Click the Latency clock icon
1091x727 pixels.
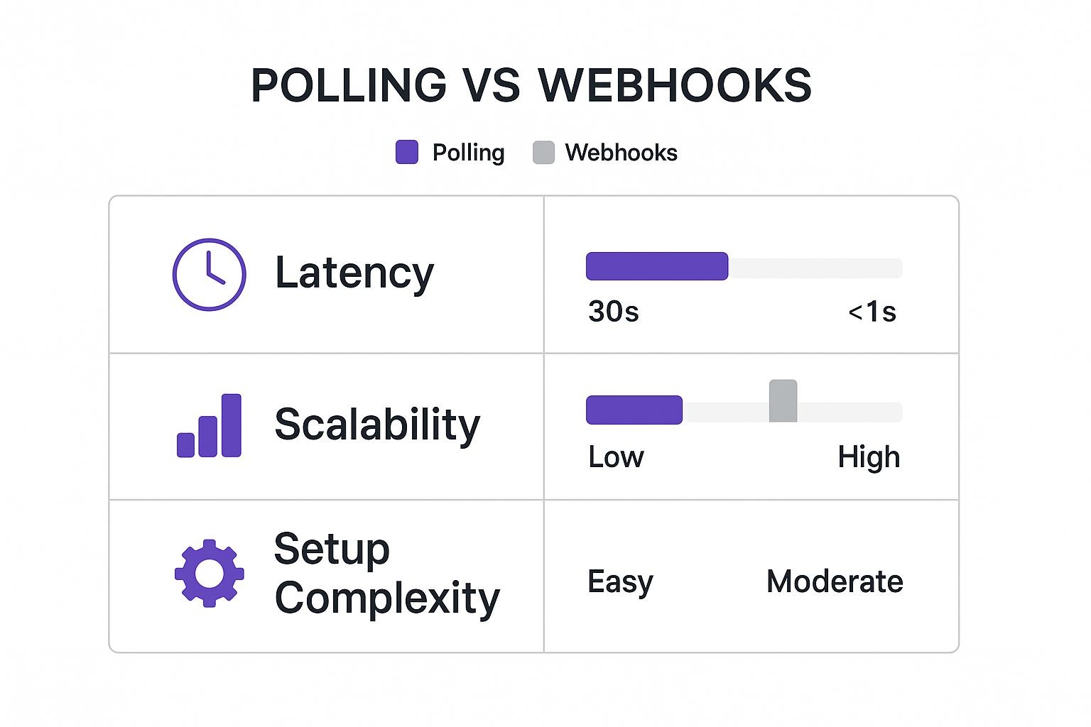click(210, 274)
